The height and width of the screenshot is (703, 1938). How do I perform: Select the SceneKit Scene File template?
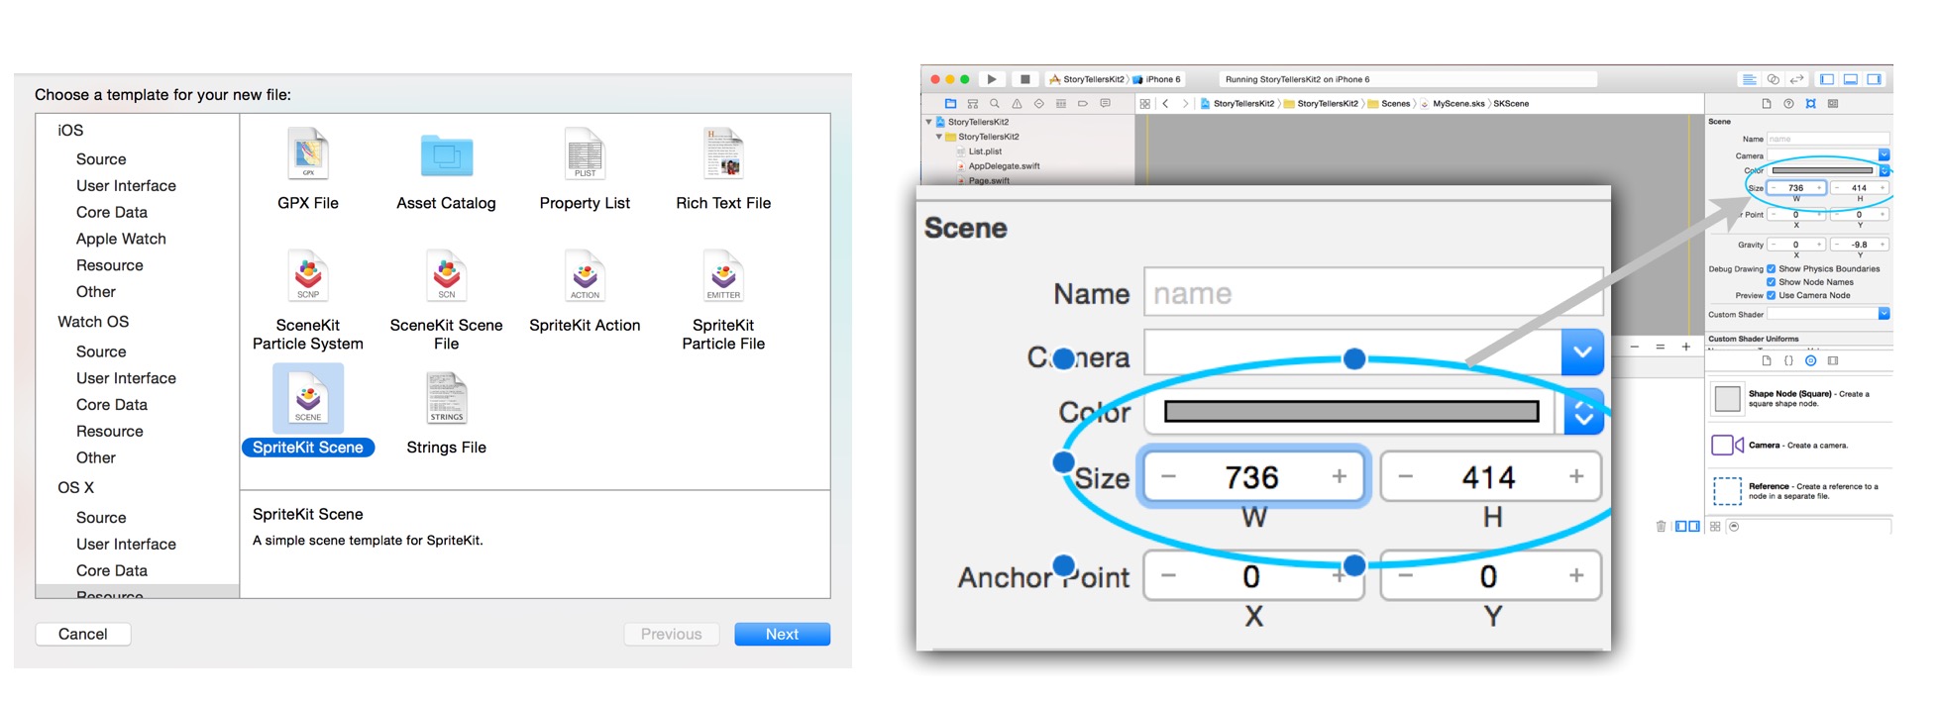pos(446,276)
